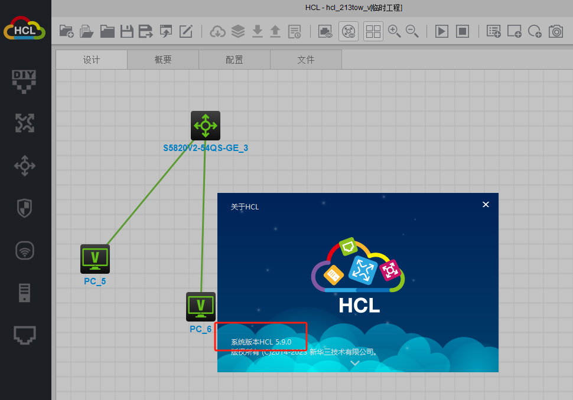Screen dimensions: 573x400
Task: Stop all devices with stop button
Action: coord(463,31)
